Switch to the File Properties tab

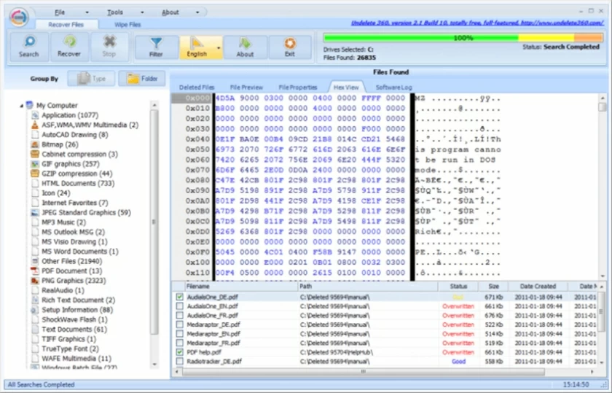pos(298,87)
